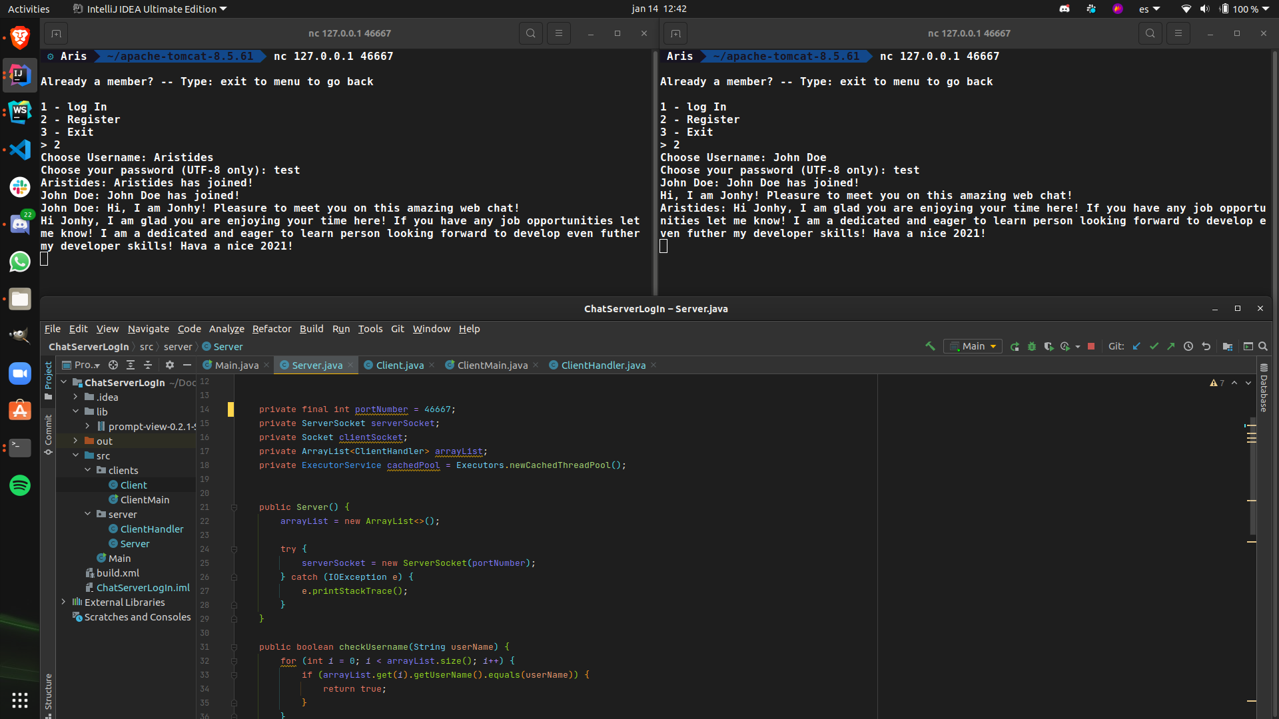Click the Build project hammer icon

[930, 346]
